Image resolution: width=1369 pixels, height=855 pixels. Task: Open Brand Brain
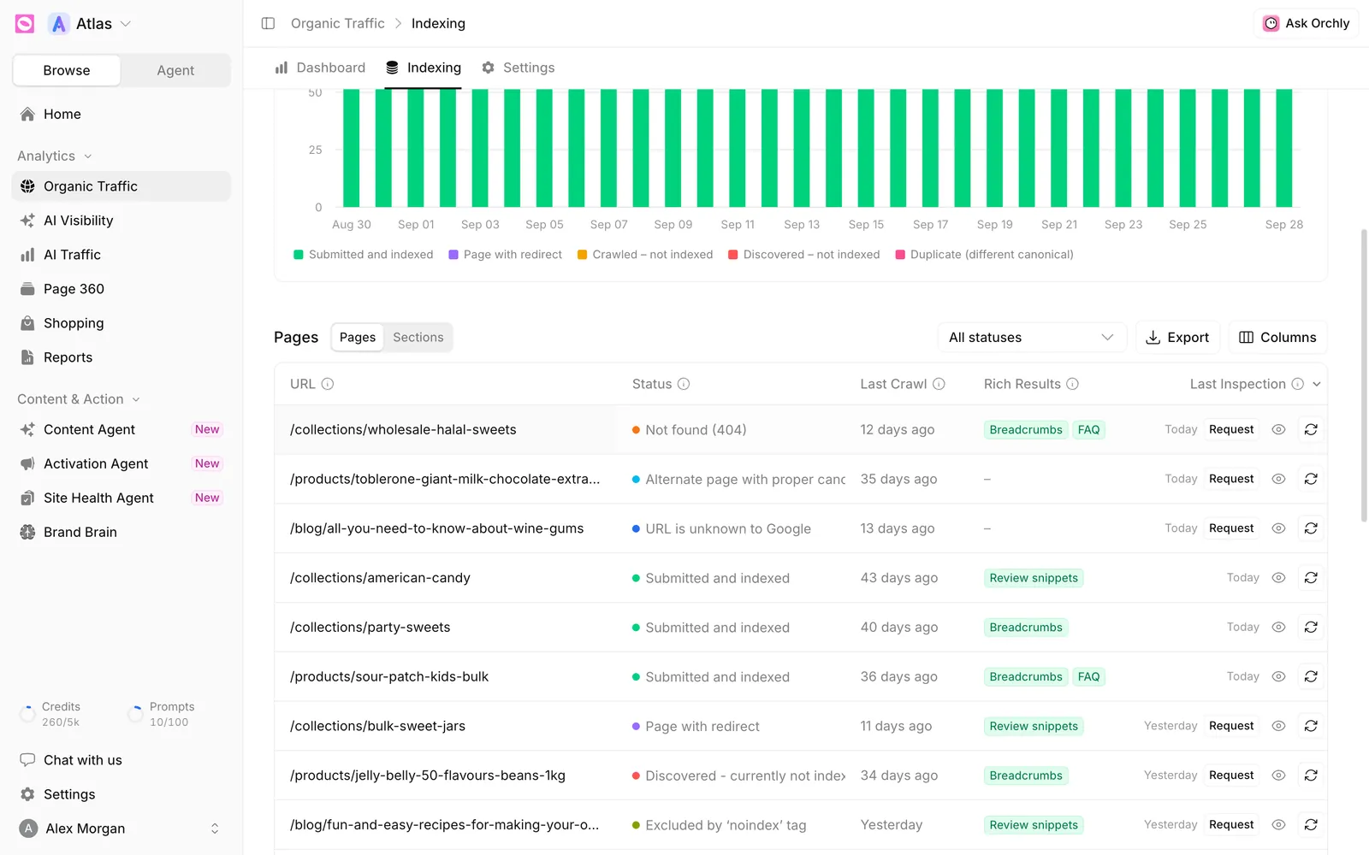121,532
